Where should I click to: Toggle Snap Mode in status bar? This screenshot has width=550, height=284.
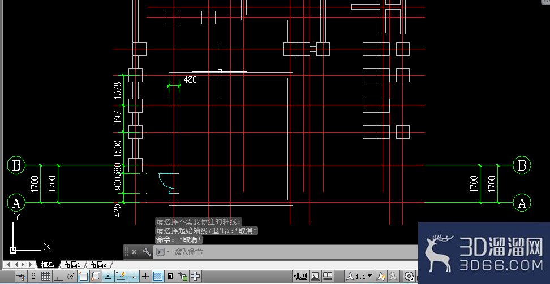33,276
